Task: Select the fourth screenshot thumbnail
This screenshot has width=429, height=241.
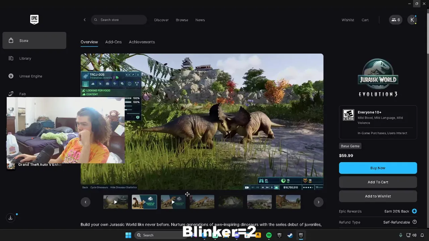Action: point(202,202)
